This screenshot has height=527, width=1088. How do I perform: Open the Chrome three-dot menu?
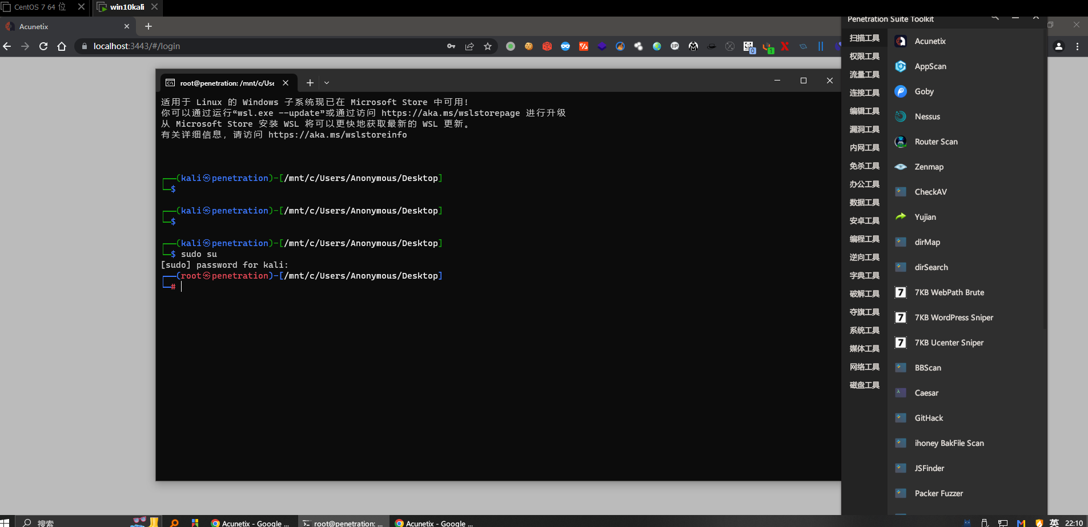click(x=1078, y=46)
